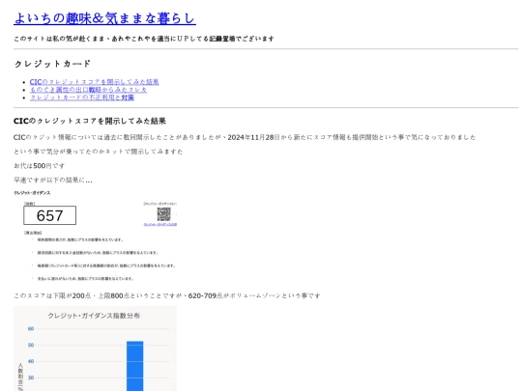Open link クレジットカードの不正利用と対策

[82, 98]
